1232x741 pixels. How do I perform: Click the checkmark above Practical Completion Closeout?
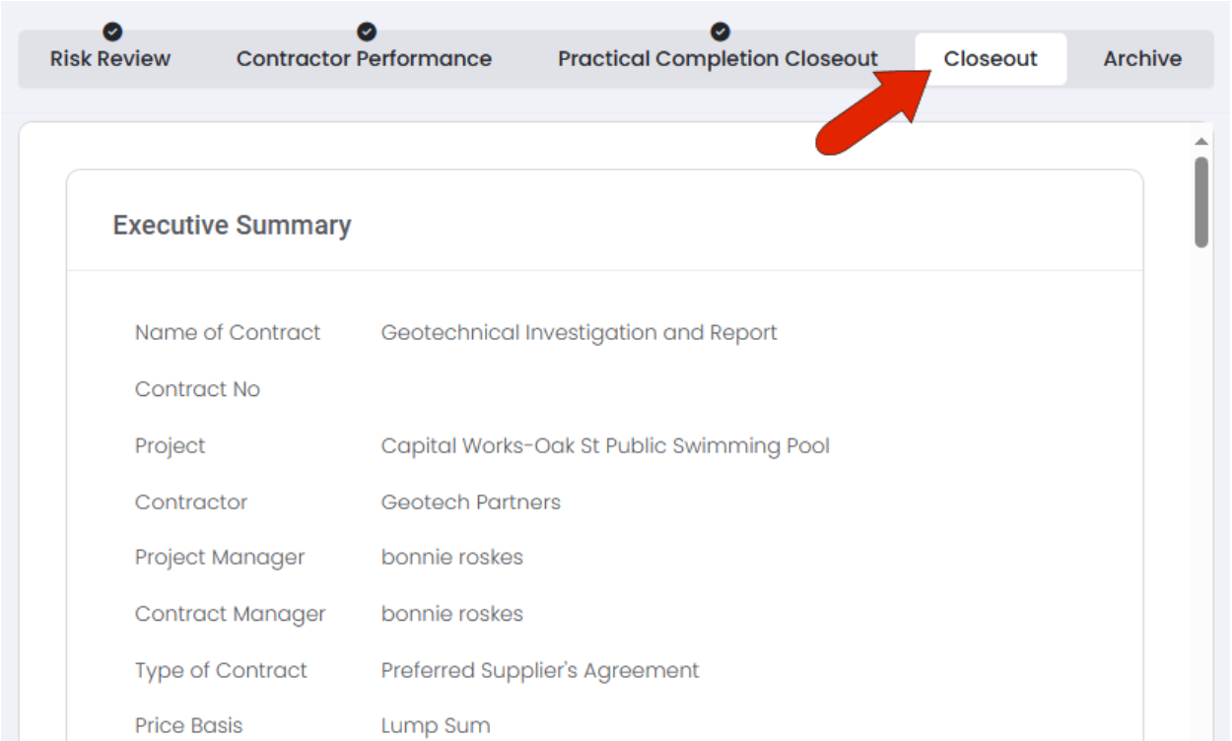719,33
